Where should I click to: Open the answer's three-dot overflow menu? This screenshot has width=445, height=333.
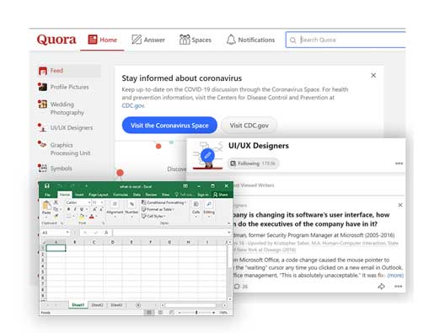click(x=398, y=287)
